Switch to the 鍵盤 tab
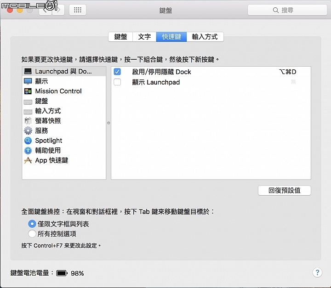This screenshot has width=331, height=288. coord(120,37)
